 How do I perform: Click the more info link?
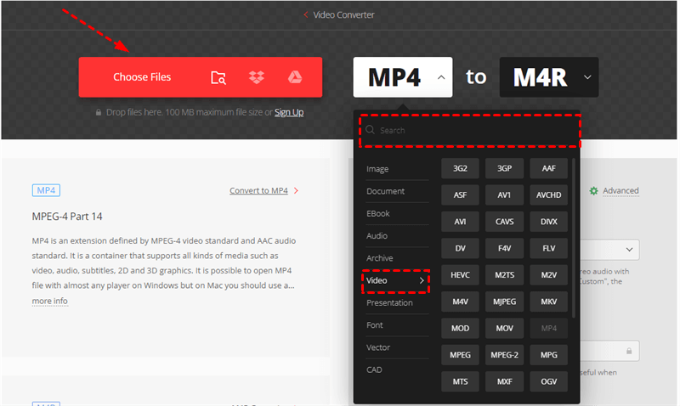[49, 301]
